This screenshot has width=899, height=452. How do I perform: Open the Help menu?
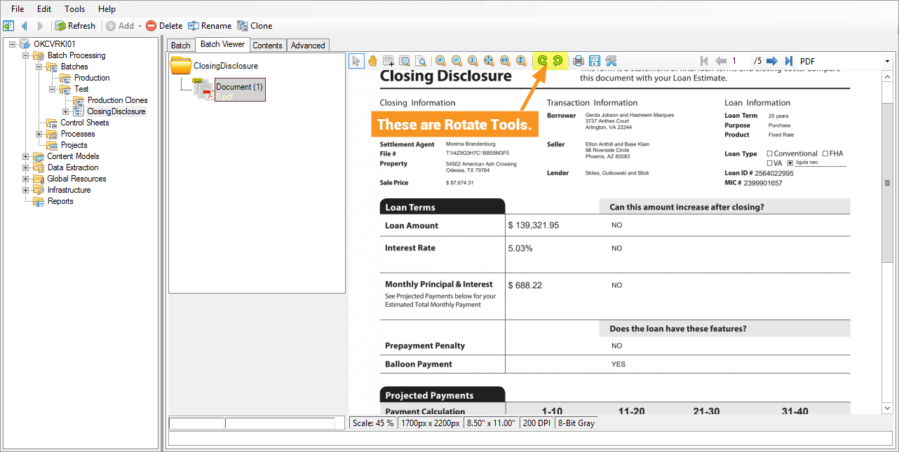[107, 9]
